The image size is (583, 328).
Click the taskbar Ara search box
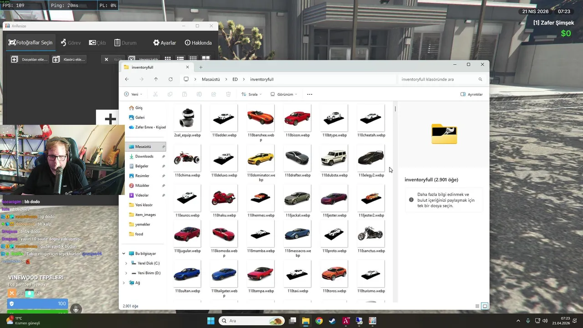coord(251,321)
